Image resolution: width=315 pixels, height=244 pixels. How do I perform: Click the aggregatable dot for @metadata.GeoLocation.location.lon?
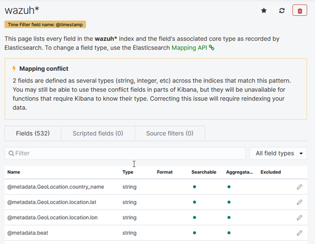tap(229, 217)
